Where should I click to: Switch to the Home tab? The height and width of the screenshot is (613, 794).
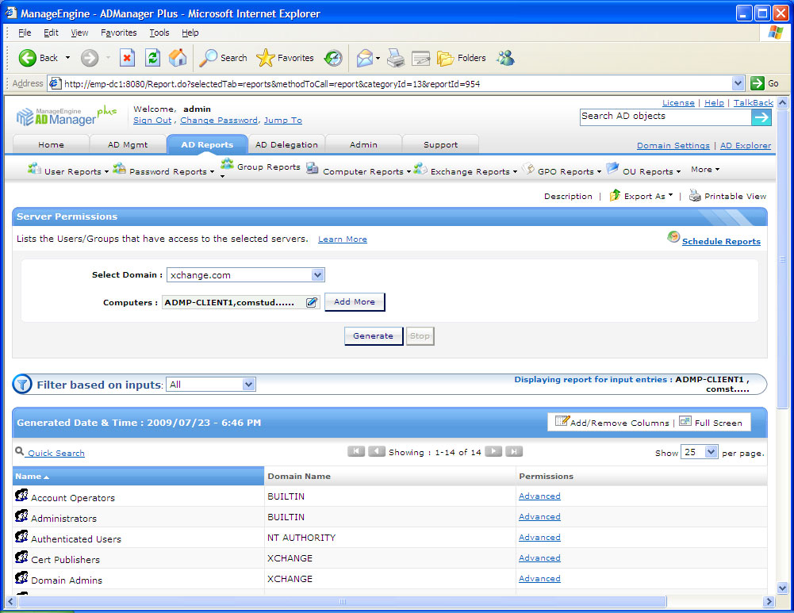click(x=51, y=144)
